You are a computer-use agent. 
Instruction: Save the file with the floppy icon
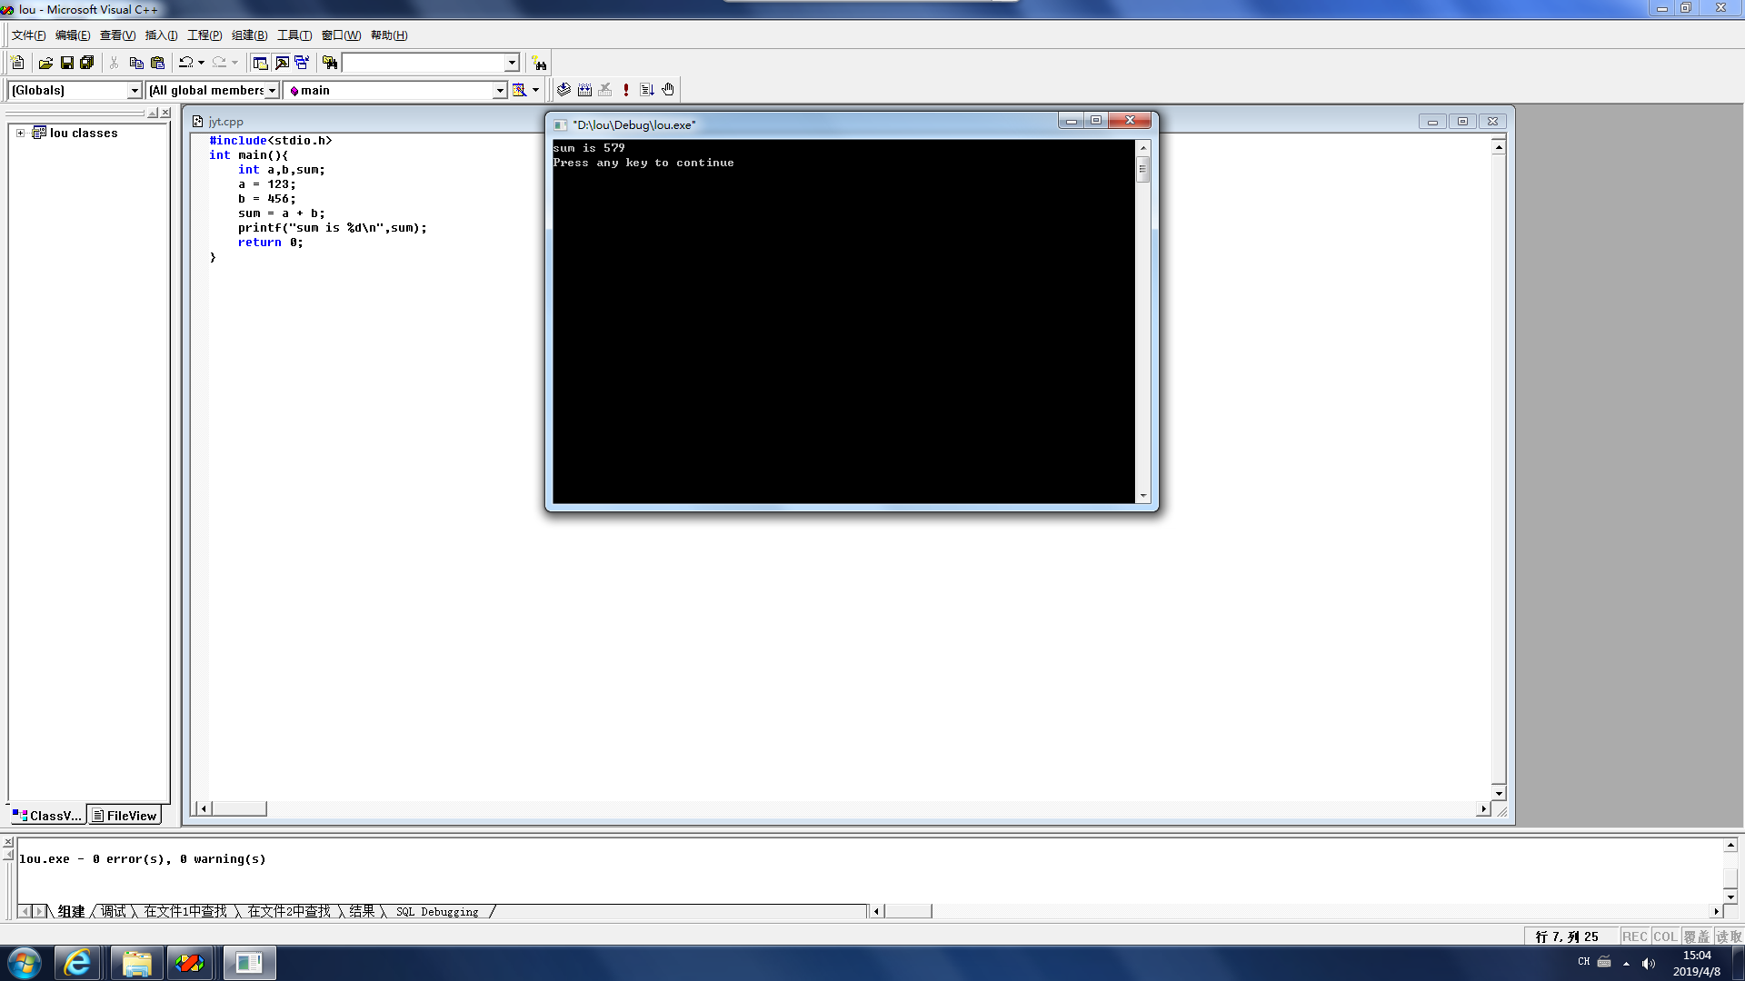click(x=66, y=63)
